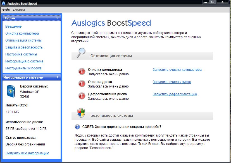Click the Windows shield icon beside Безопасность системы

click(x=81, y=113)
